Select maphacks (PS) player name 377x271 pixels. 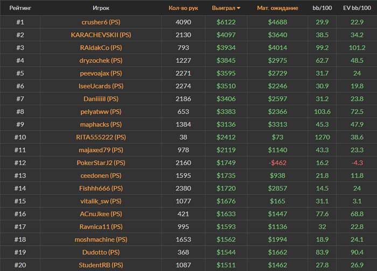(x=101, y=125)
